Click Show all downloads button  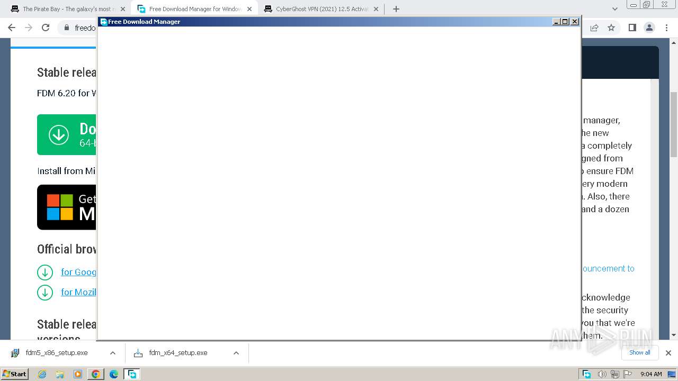(640, 352)
